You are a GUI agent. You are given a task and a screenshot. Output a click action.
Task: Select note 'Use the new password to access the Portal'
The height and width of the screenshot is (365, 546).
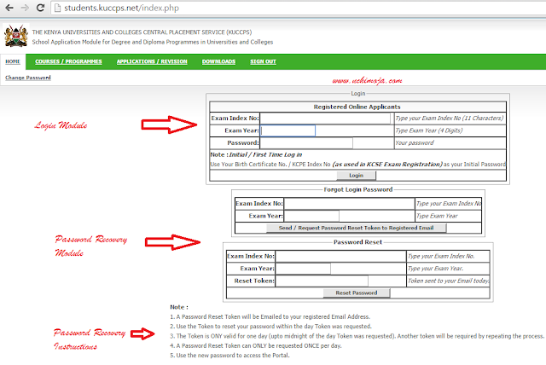[x=233, y=356]
